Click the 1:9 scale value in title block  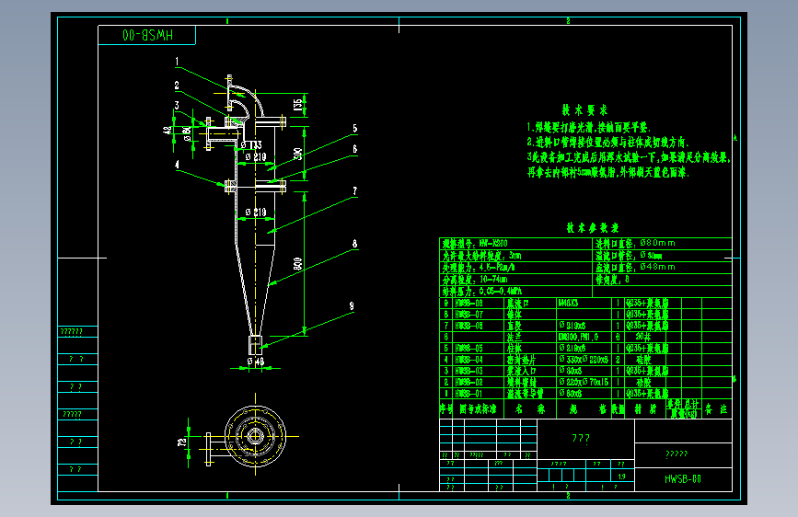coord(622,477)
